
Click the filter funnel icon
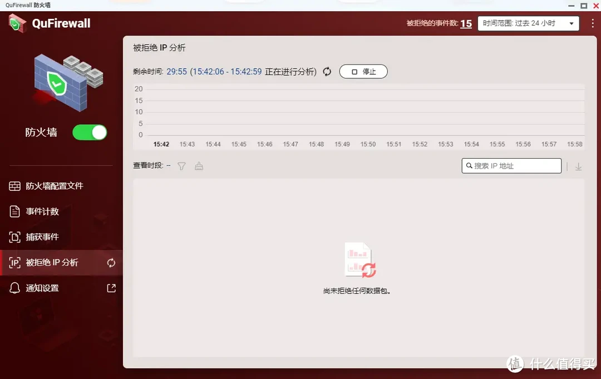click(181, 166)
